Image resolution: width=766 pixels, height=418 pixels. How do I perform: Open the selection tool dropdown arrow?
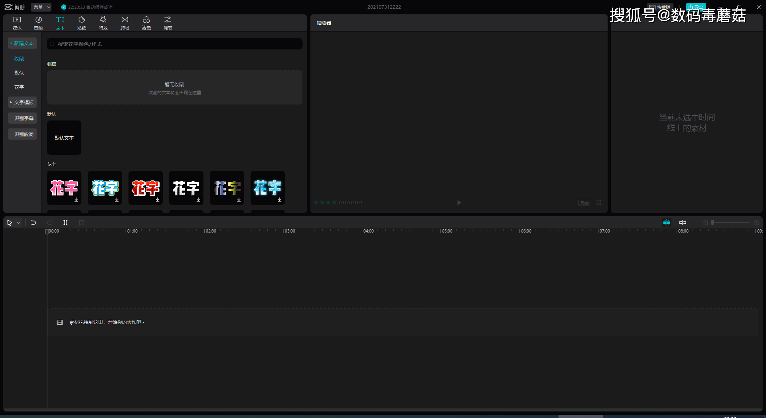pos(19,223)
